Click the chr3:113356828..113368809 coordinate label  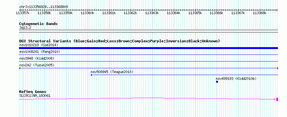[44, 7]
